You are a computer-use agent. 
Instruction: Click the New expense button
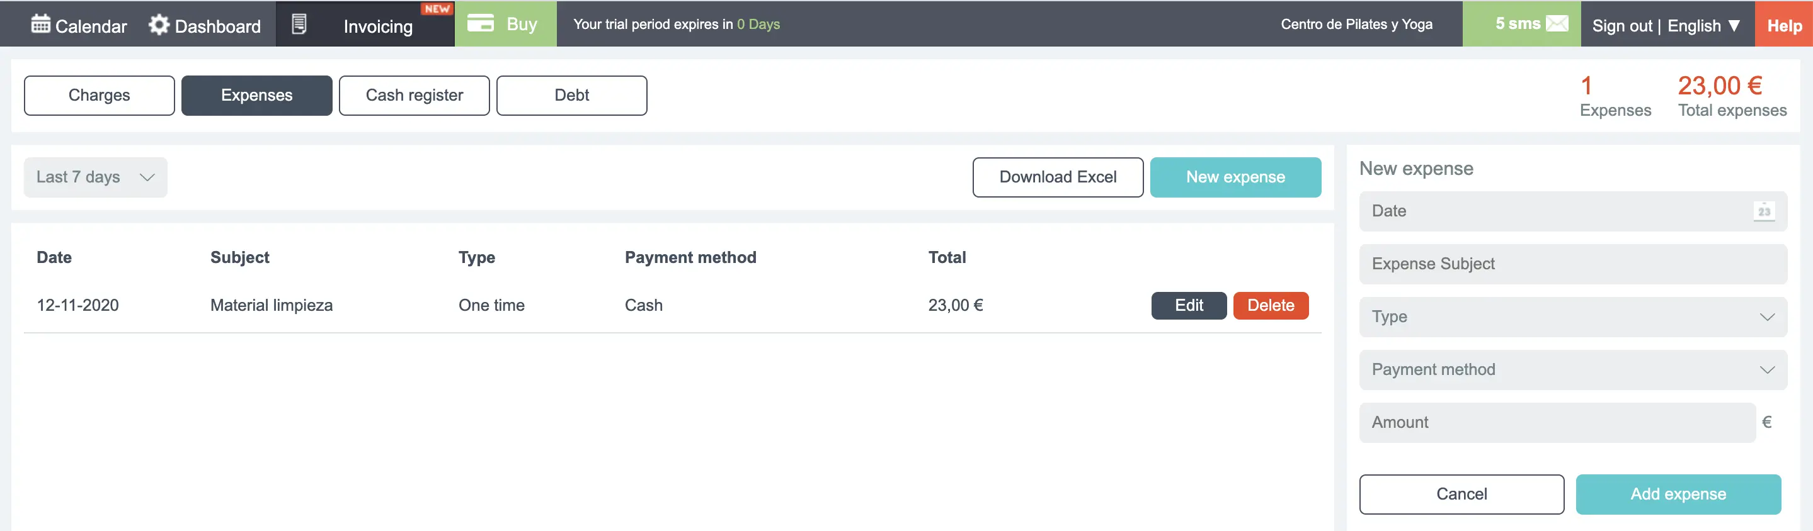[1235, 177]
